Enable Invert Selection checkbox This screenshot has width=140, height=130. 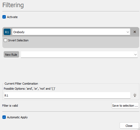[6, 40]
